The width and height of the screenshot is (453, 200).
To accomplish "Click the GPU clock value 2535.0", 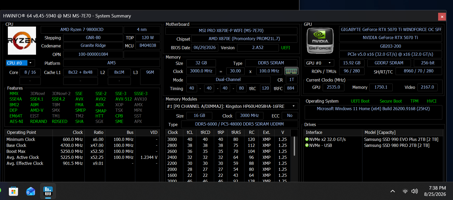I will click(333, 87).
